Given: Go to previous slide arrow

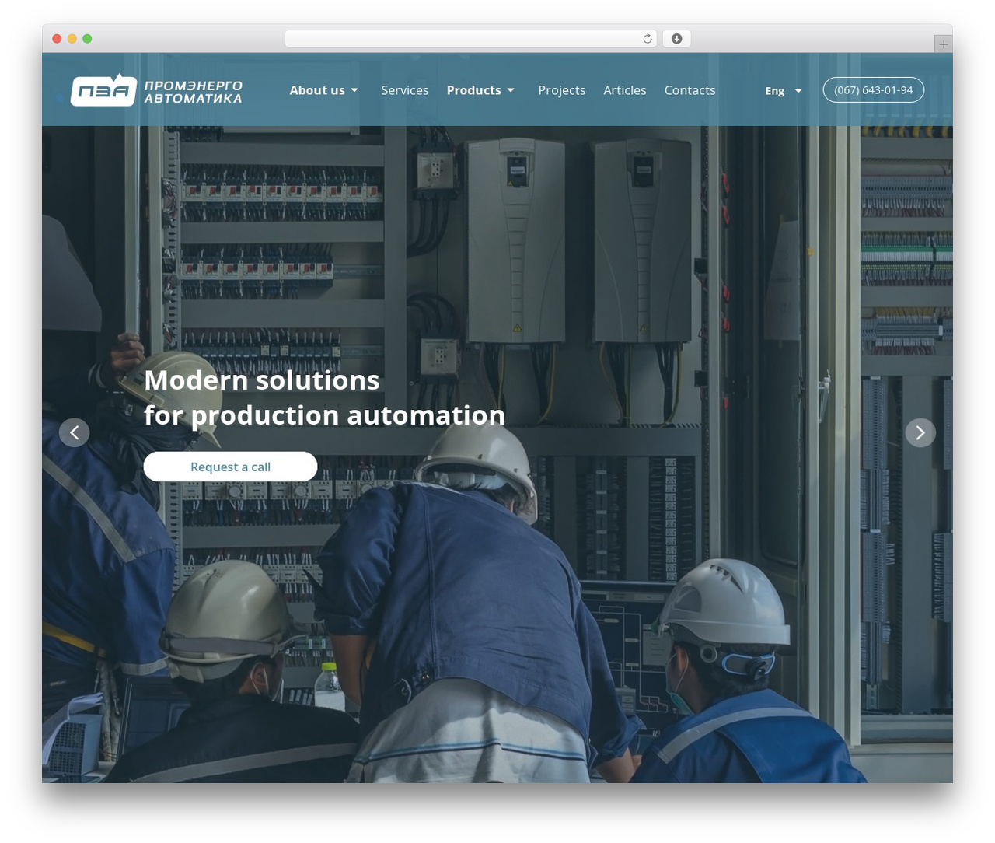Looking at the screenshot, I should coord(74,432).
